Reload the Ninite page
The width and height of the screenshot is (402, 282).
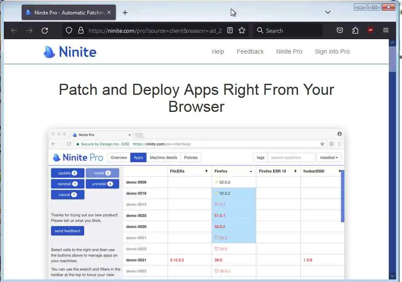point(45,31)
